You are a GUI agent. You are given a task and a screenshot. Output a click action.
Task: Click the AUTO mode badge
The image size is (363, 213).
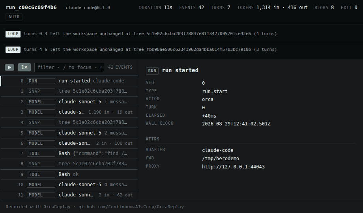14,17
